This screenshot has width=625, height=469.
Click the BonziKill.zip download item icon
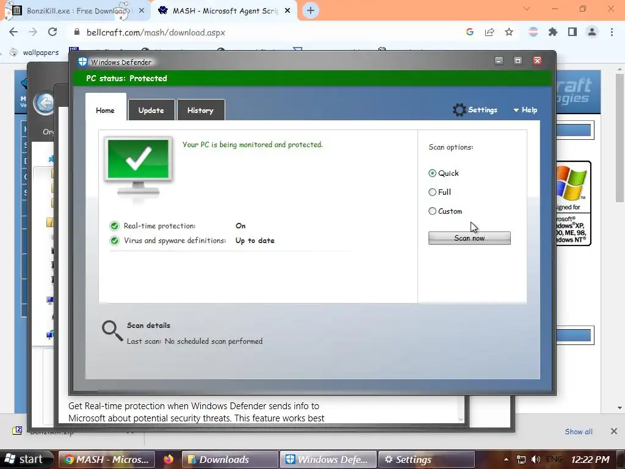tap(17, 431)
